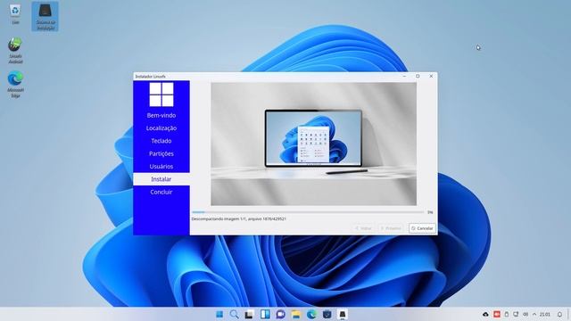The height and width of the screenshot is (321, 571).
Task: Click the disabled Próximo button
Action: [x=391, y=228]
